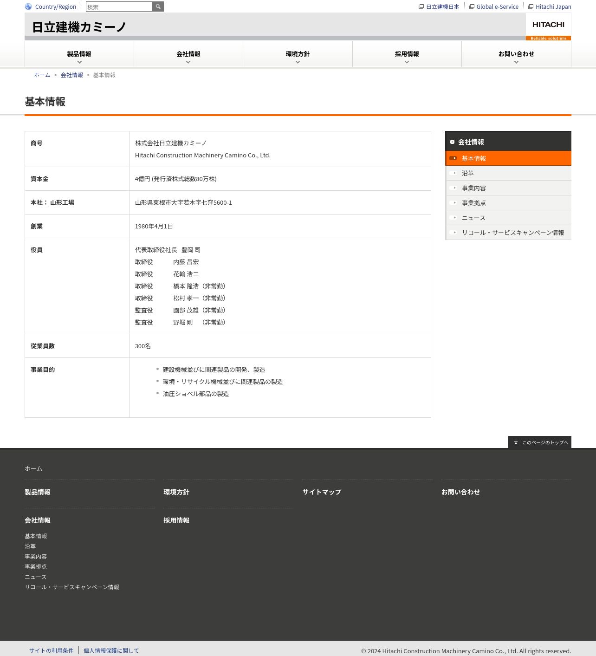Screen dimensions: 596x656
Task: Select リコール・サービスキャンペーン情報 in sidebar
Action: tap(508, 233)
